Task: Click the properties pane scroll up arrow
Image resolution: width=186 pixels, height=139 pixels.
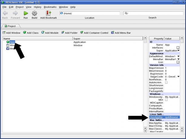Action: (182, 38)
